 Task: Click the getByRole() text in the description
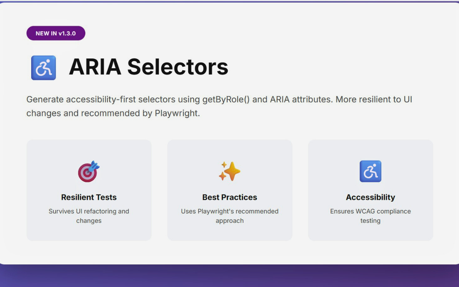[226, 99]
